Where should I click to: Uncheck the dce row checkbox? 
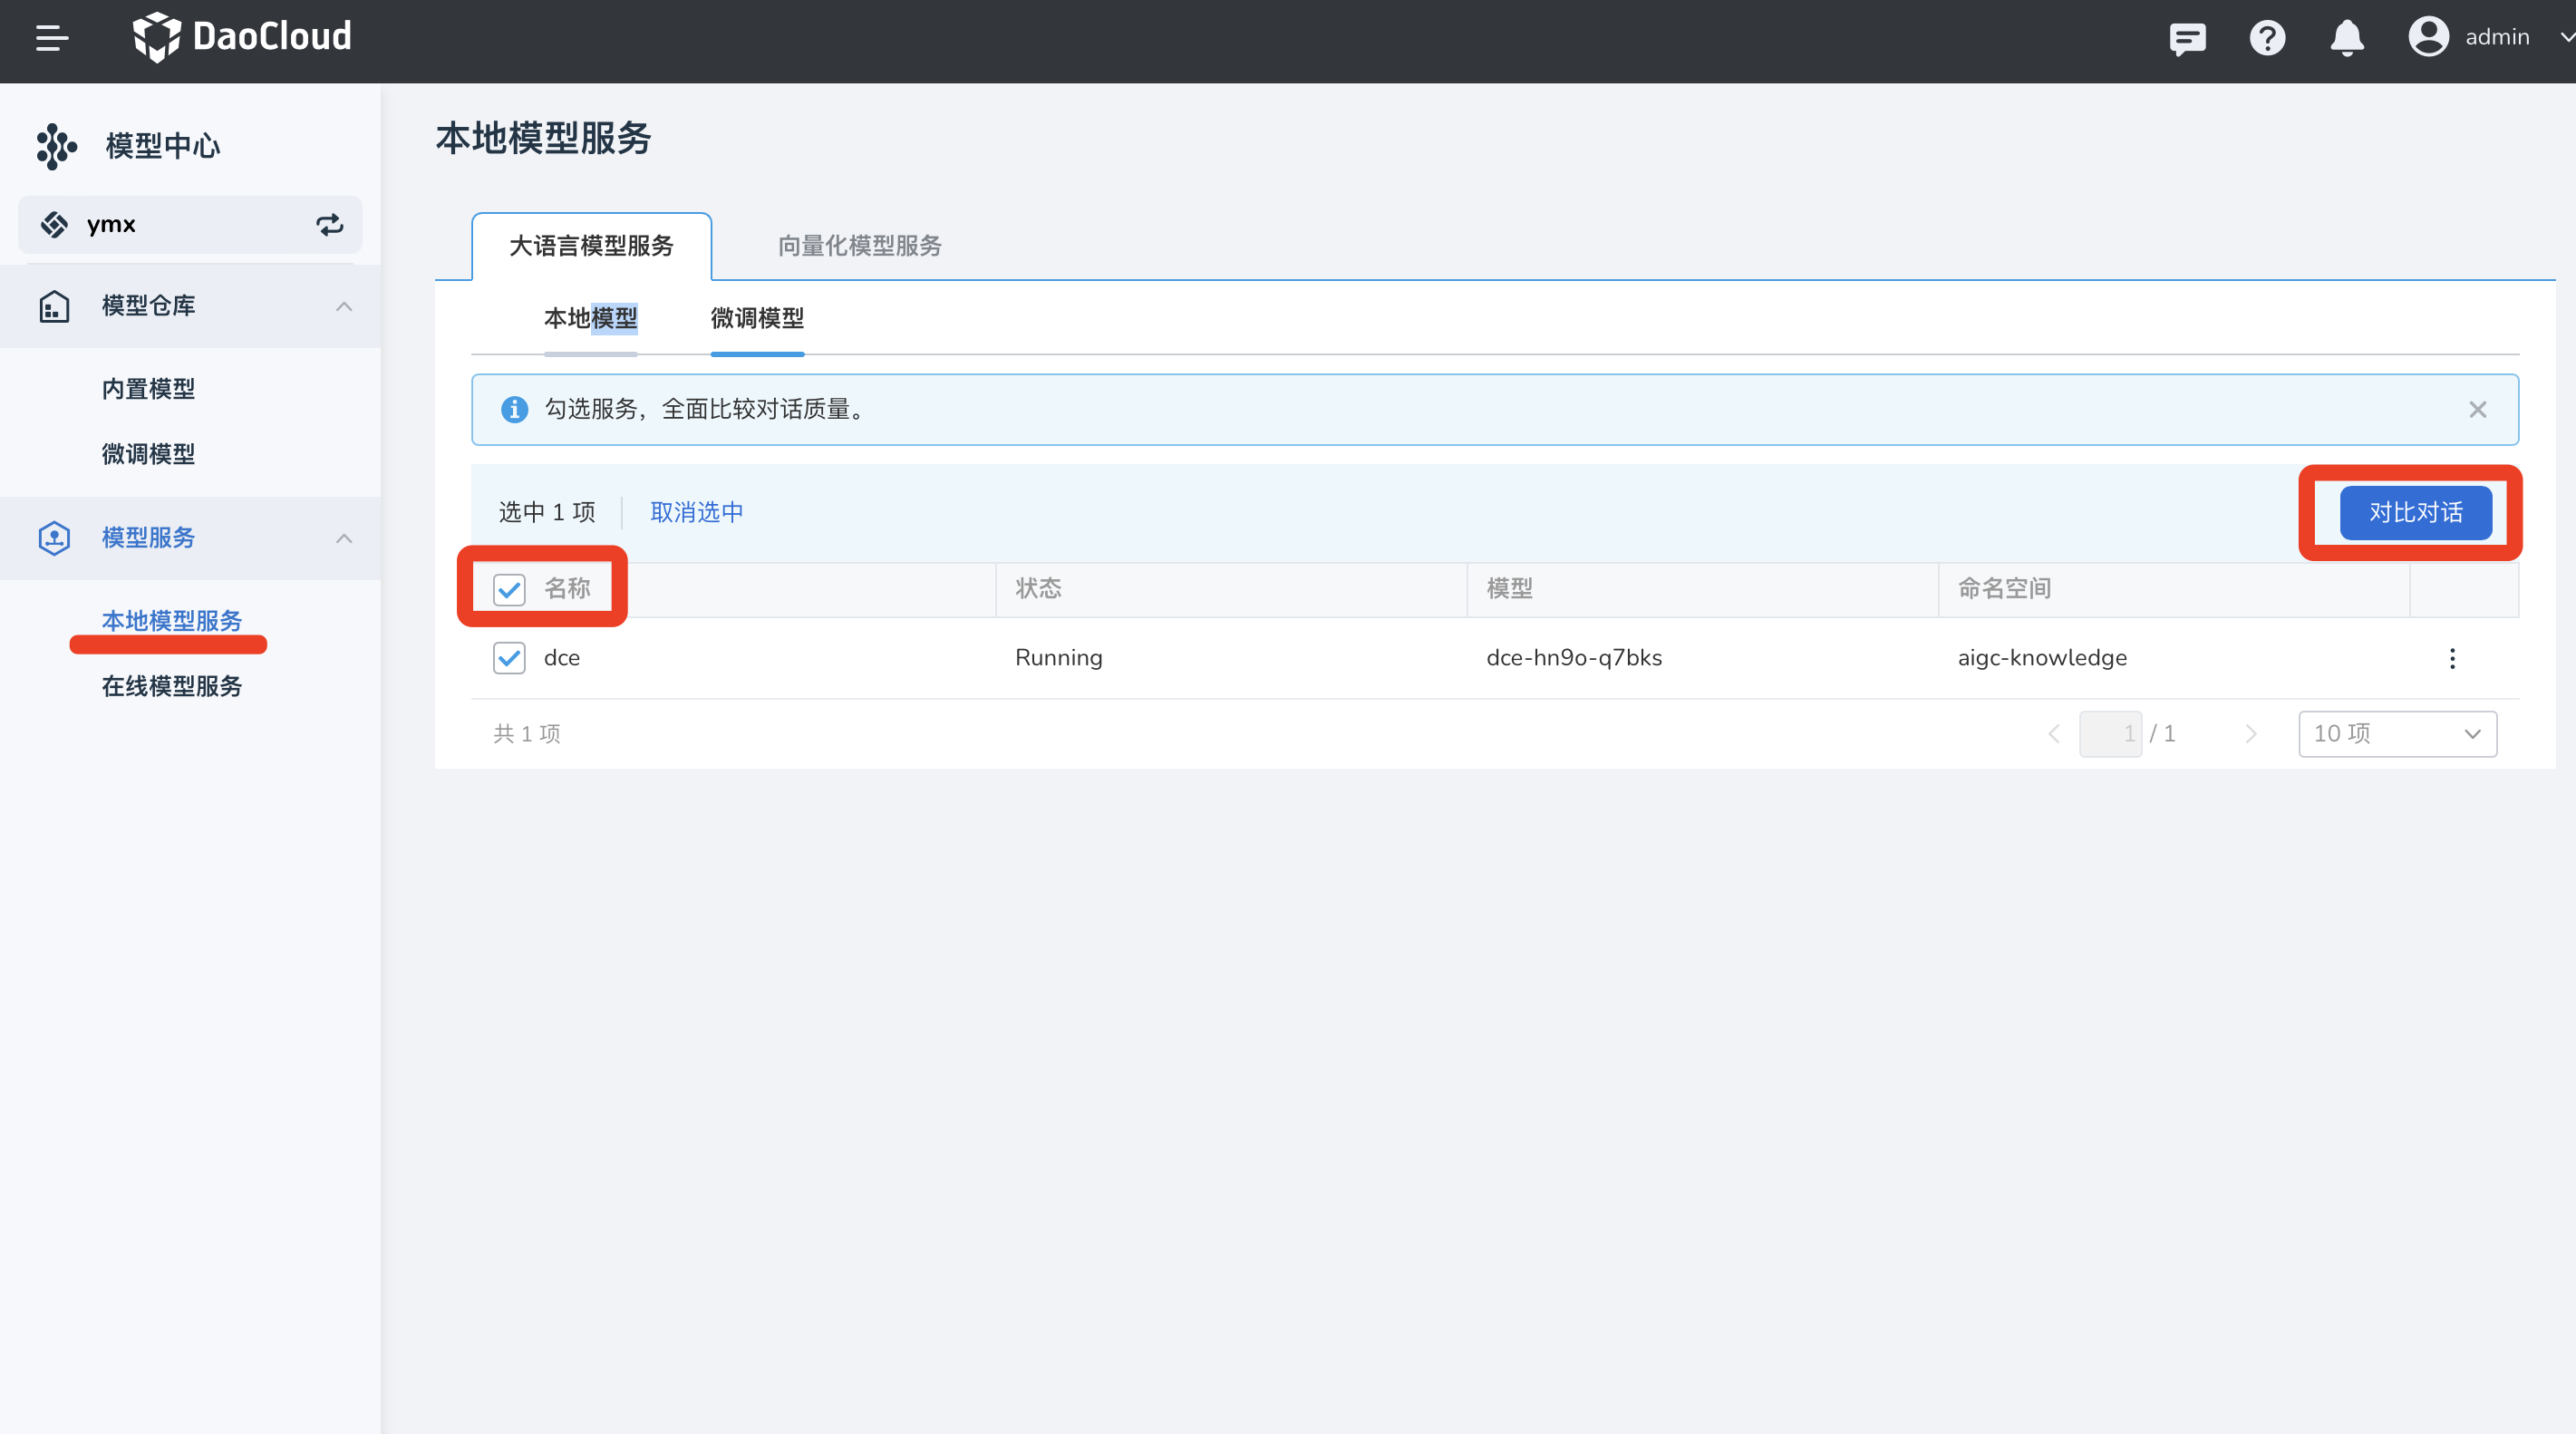tap(509, 657)
